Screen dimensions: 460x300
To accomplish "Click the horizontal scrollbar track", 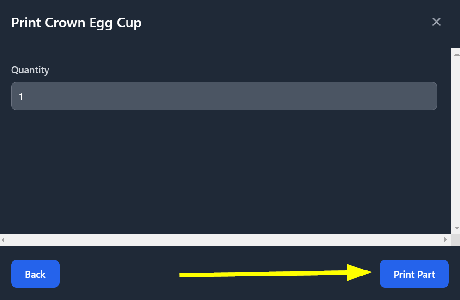I will coord(224,240).
